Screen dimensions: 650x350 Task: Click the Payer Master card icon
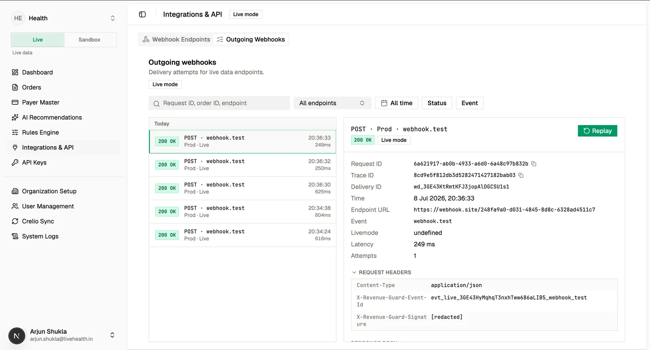(15, 102)
